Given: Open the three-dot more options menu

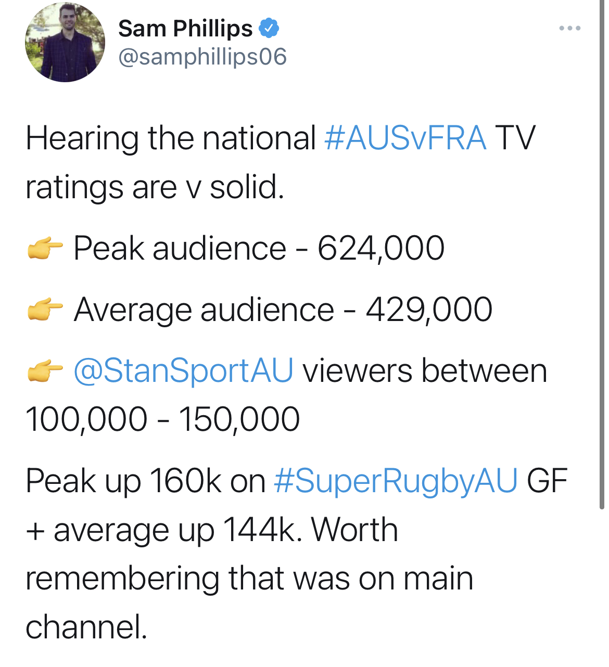Looking at the screenshot, I should (x=570, y=28).
